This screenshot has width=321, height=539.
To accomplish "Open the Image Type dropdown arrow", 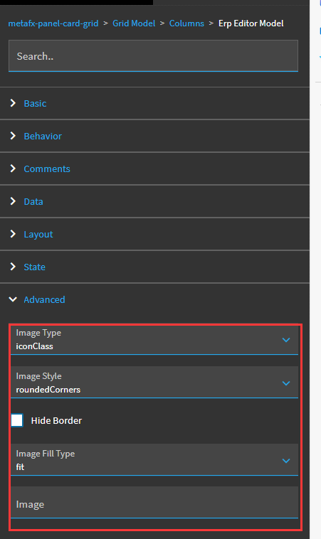I will pos(286,340).
